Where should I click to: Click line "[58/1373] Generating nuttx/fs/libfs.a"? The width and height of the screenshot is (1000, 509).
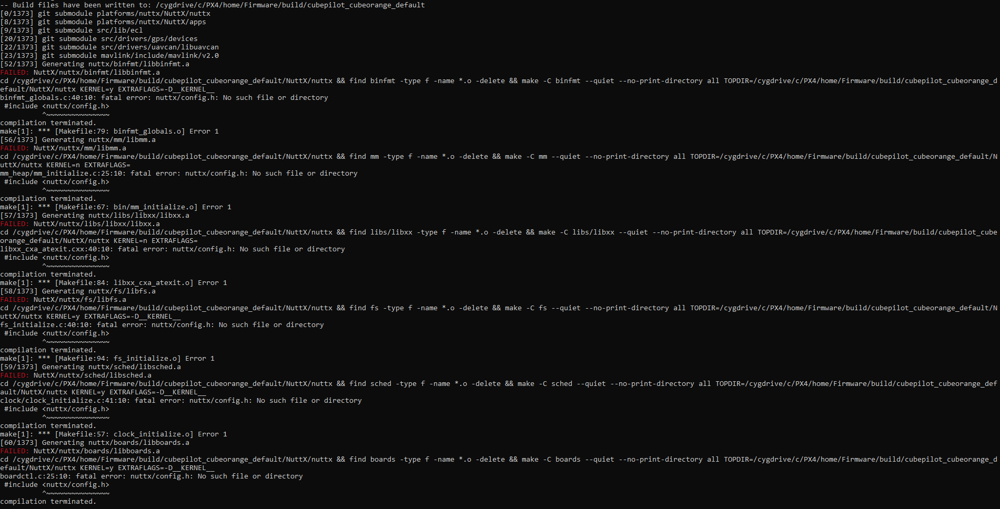78,291
